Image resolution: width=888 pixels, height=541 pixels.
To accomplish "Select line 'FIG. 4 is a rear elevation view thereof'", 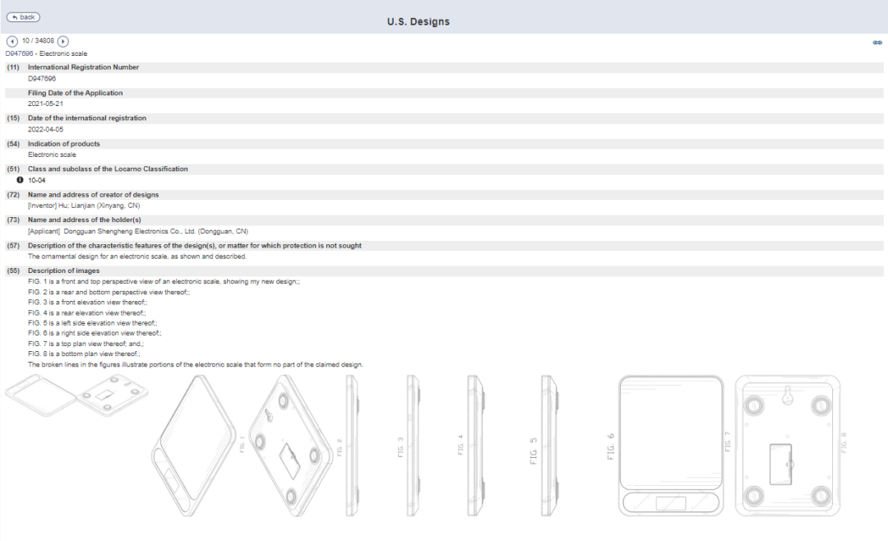I will (86, 312).
